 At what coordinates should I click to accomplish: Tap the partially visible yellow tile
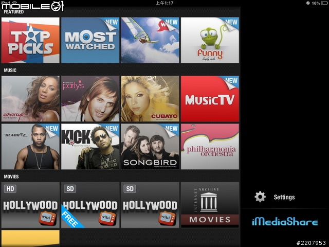coord(30,238)
